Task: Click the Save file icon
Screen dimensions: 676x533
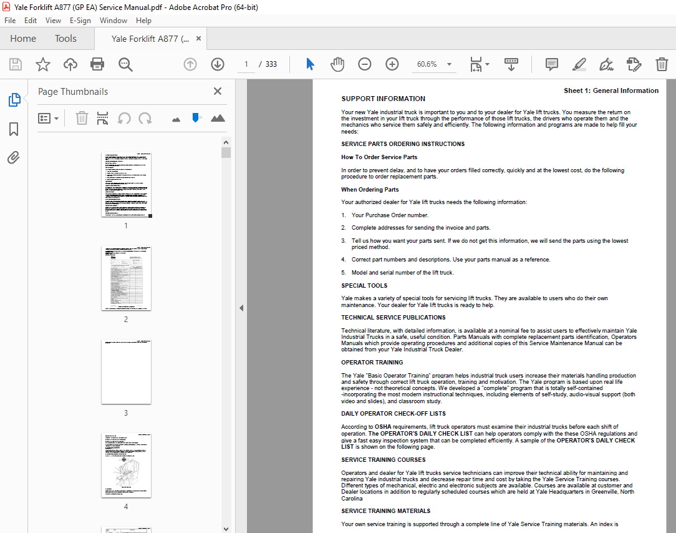Action: click(16, 64)
